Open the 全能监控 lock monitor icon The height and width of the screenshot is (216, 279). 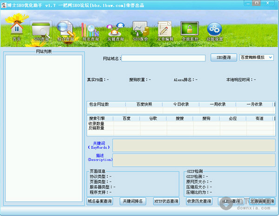pyautogui.click(x=190, y=31)
